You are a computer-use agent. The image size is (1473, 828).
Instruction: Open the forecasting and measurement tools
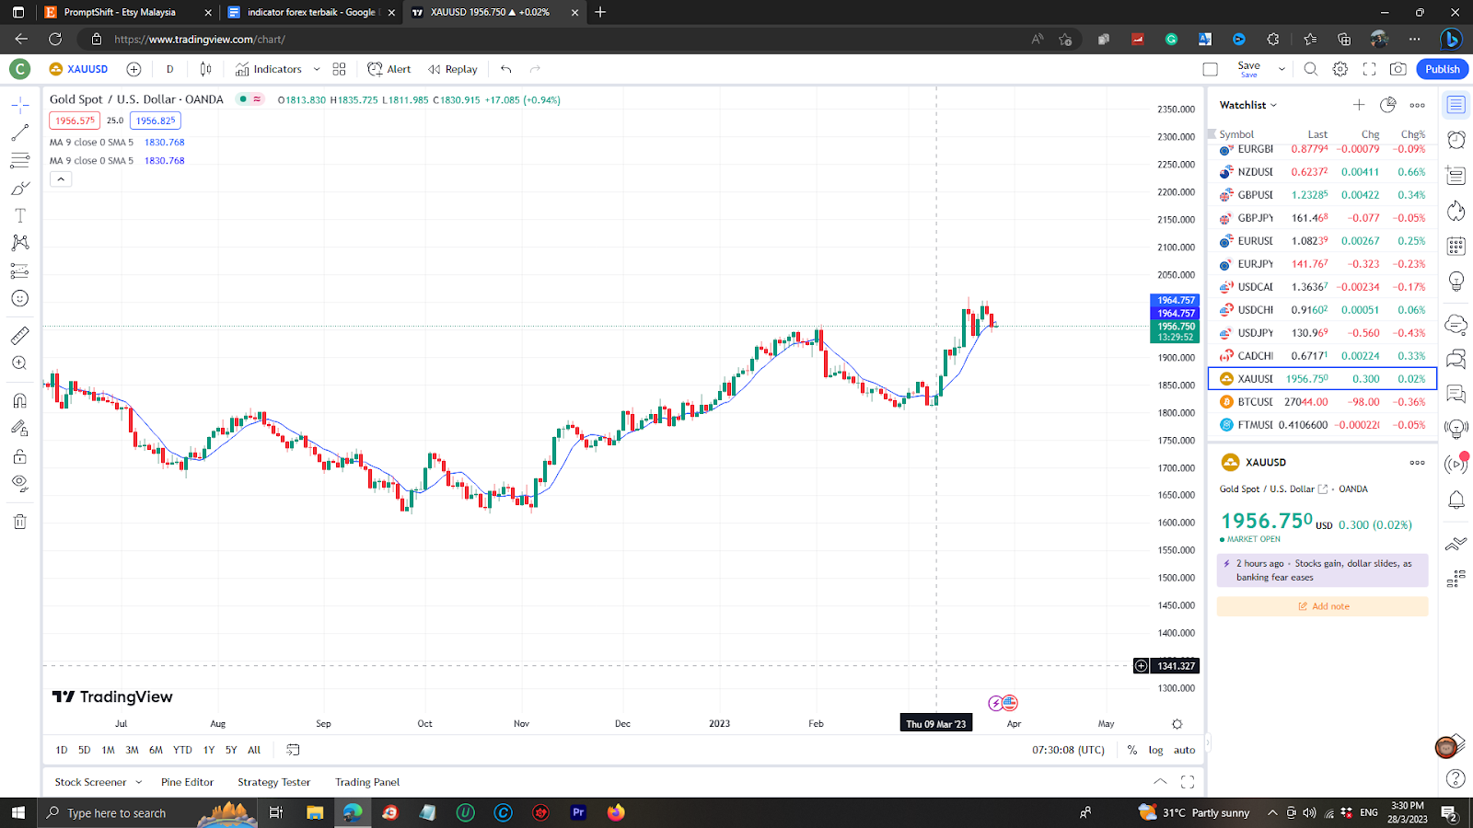tap(20, 271)
